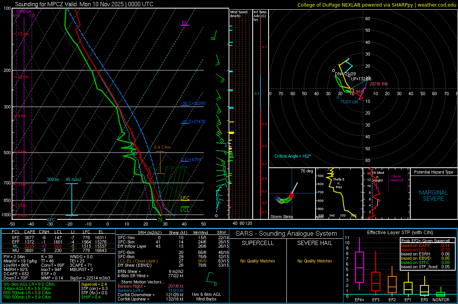Click No Quality Matches under SEVERE HAIL
458x304 pixels.
click(x=314, y=261)
